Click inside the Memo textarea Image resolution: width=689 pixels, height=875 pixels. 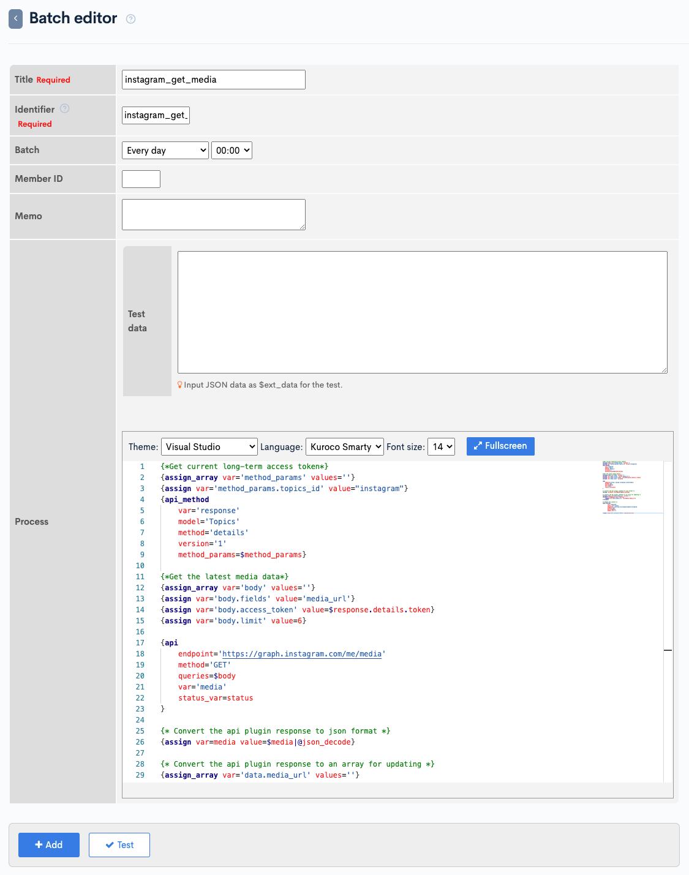(213, 214)
